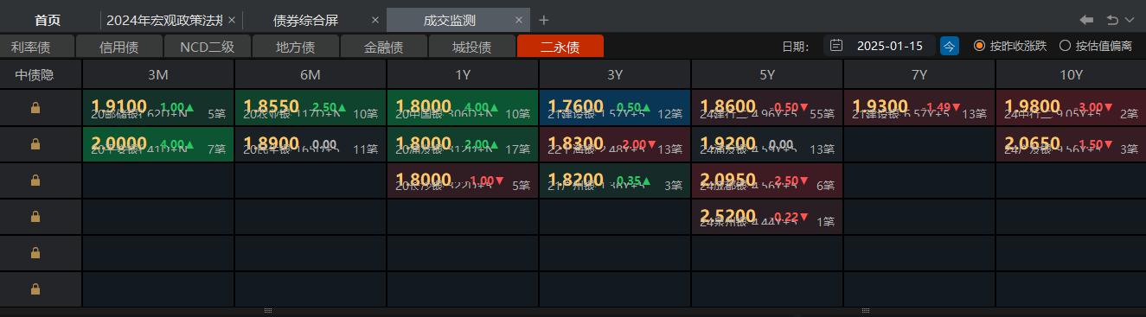Click the 1.8000 cell with +2.00 change
Viewport: 1146px width, 317px height.
click(x=463, y=144)
